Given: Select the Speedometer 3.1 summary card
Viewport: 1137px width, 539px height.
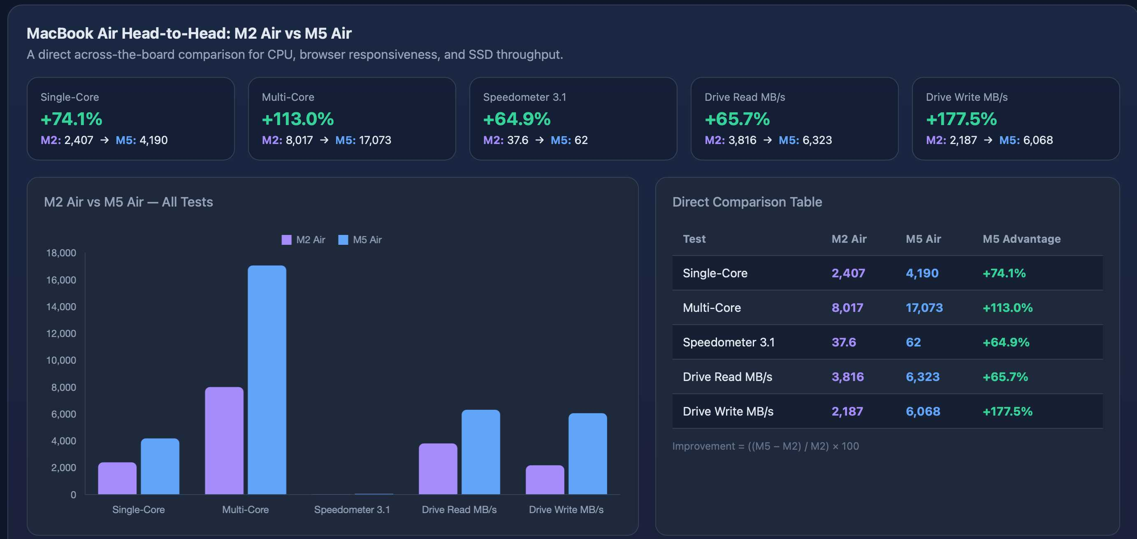Looking at the screenshot, I should (573, 118).
